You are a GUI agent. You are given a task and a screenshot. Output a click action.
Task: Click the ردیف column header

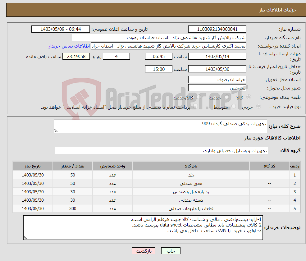295,166
